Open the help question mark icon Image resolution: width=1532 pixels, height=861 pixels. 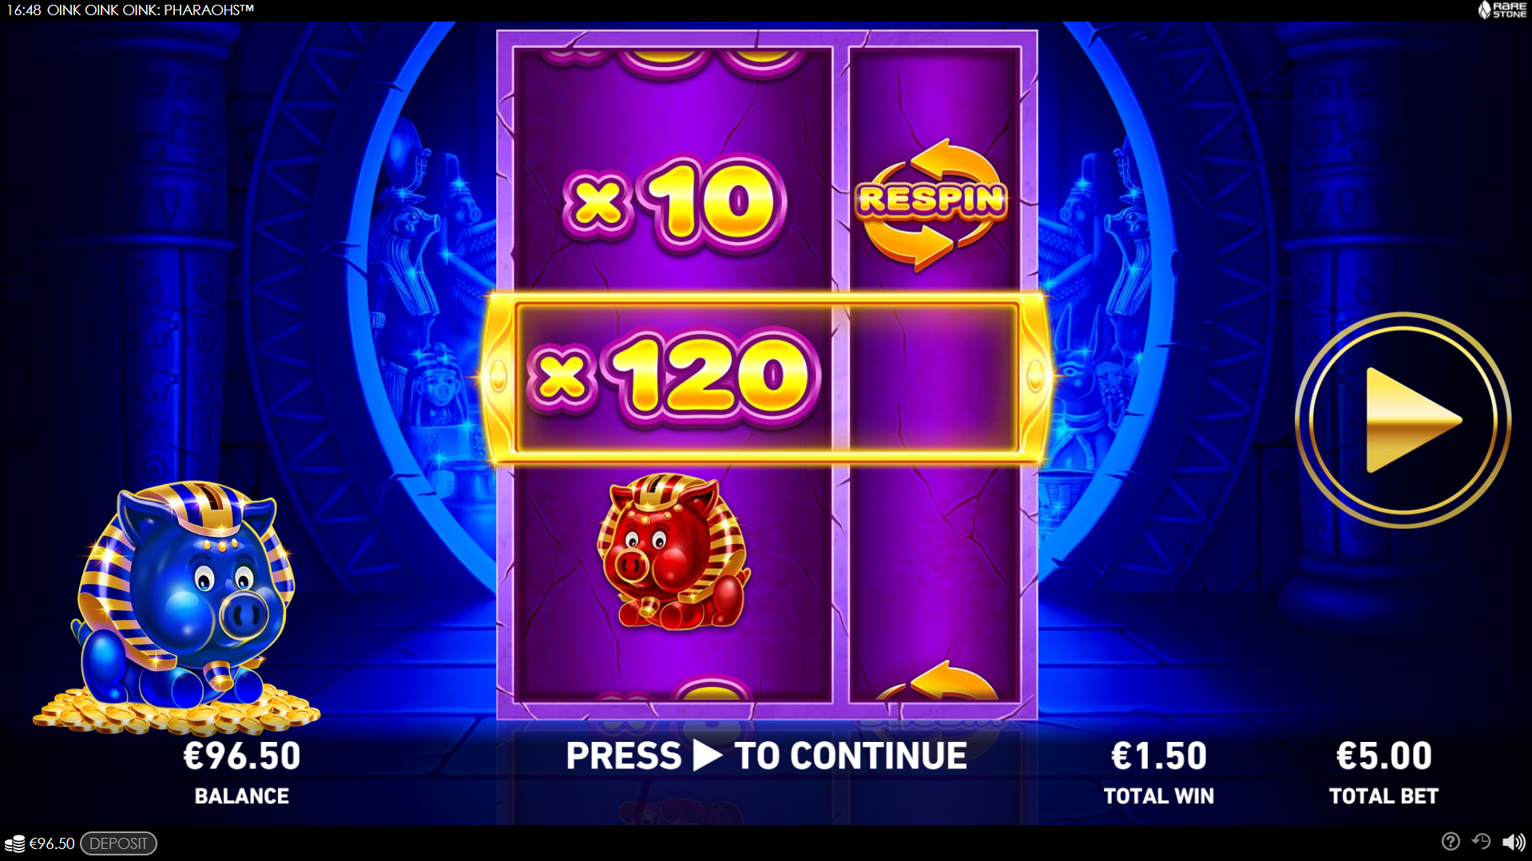tap(1451, 841)
